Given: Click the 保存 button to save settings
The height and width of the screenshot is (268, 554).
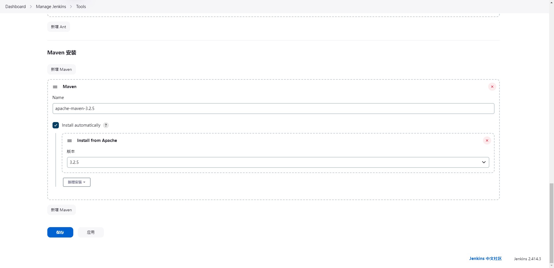Looking at the screenshot, I should [60, 232].
